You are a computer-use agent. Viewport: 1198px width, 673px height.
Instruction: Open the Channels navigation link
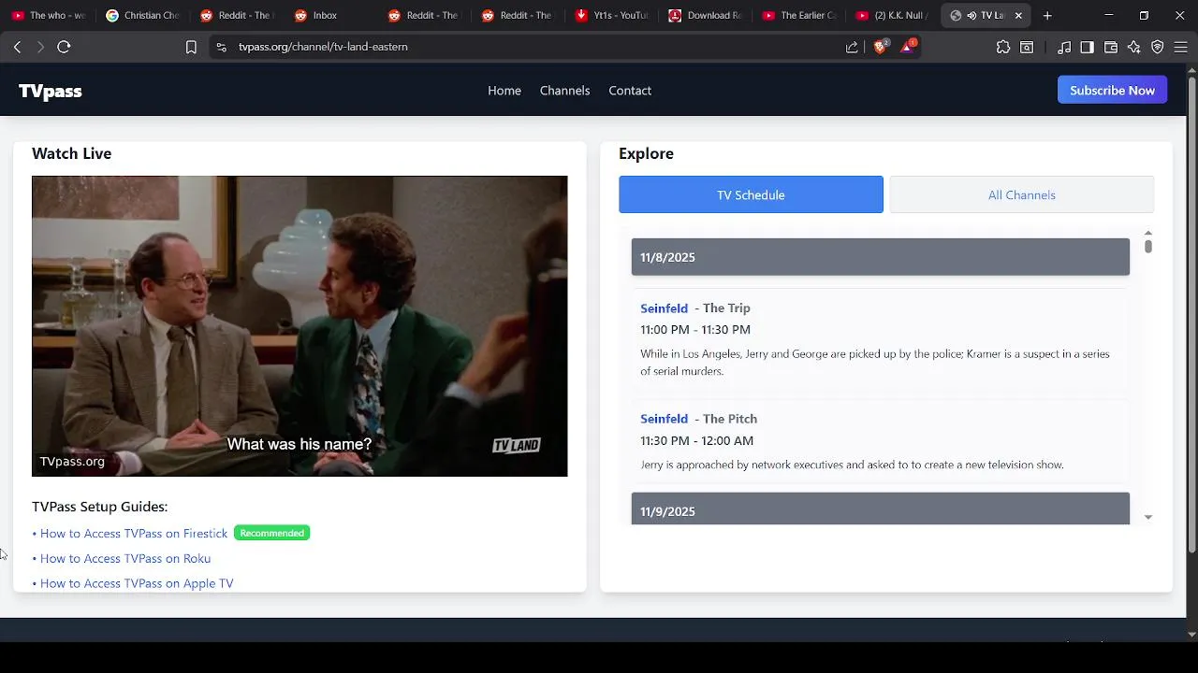pos(564,91)
